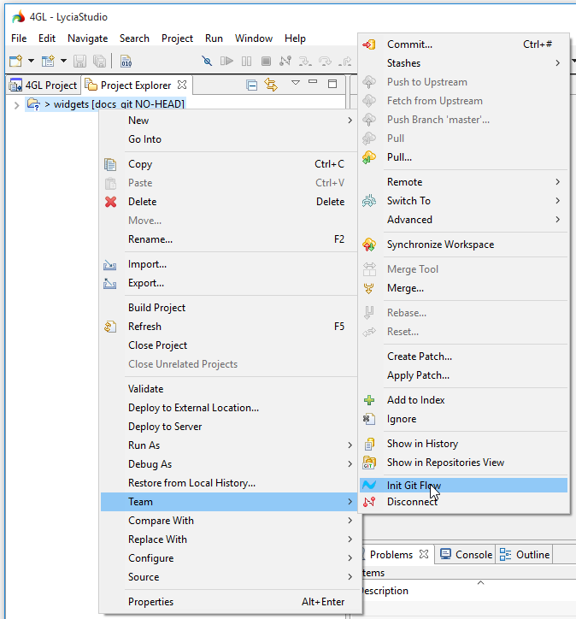Select Init Git Flow menu entry
The height and width of the screenshot is (619, 576).
point(414,485)
